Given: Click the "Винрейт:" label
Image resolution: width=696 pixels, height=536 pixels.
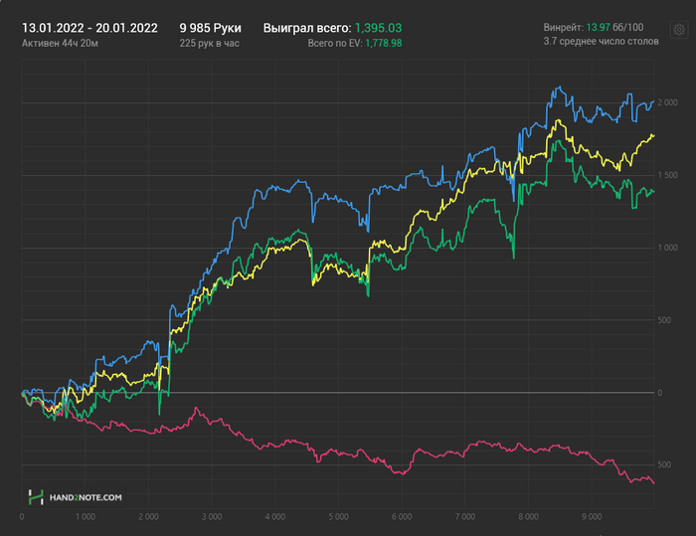Looking at the screenshot, I should pos(564,28).
